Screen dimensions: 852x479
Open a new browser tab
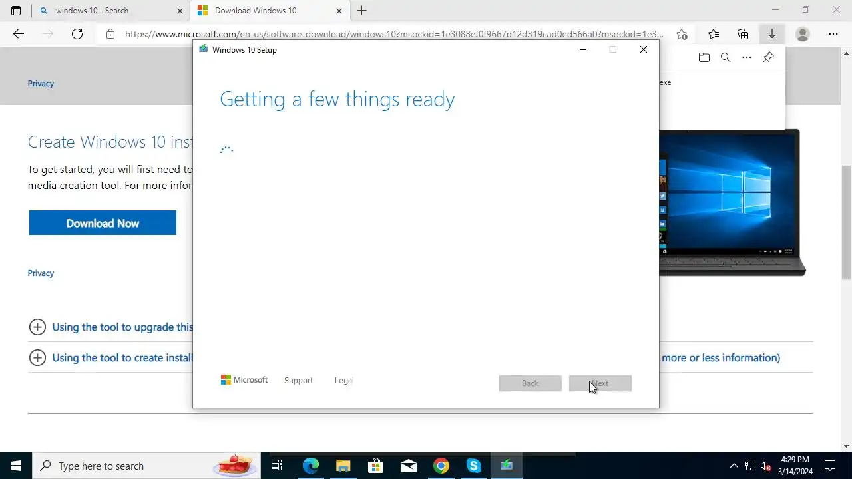(x=361, y=11)
